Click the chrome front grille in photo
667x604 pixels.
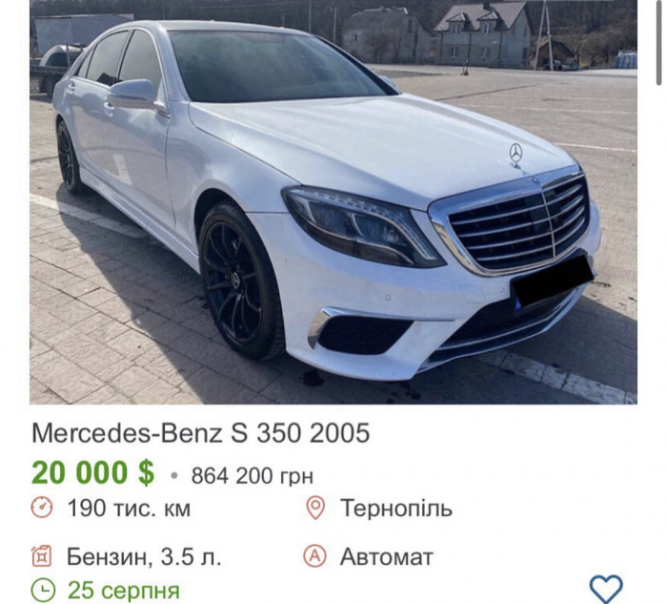coord(519,223)
